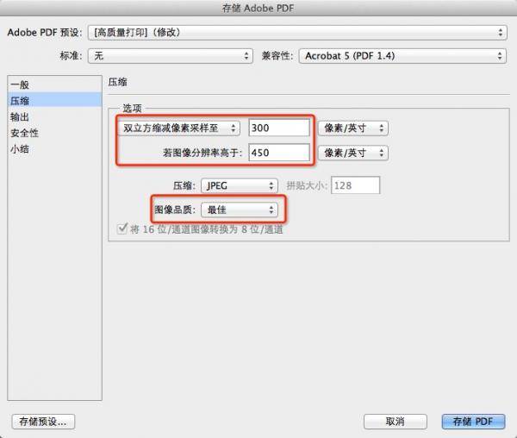
Task: Click the 存储预设... button
Action: [x=43, y=422]
